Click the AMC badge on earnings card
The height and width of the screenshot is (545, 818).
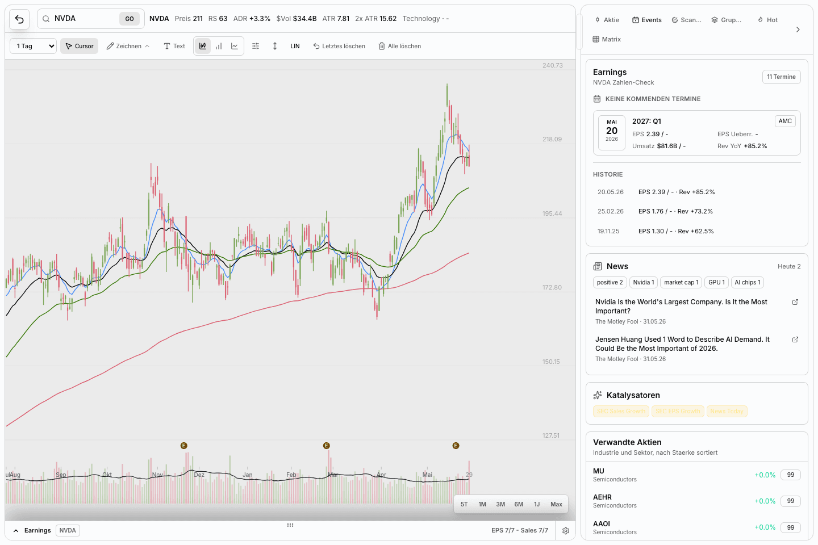coord(785,121)
